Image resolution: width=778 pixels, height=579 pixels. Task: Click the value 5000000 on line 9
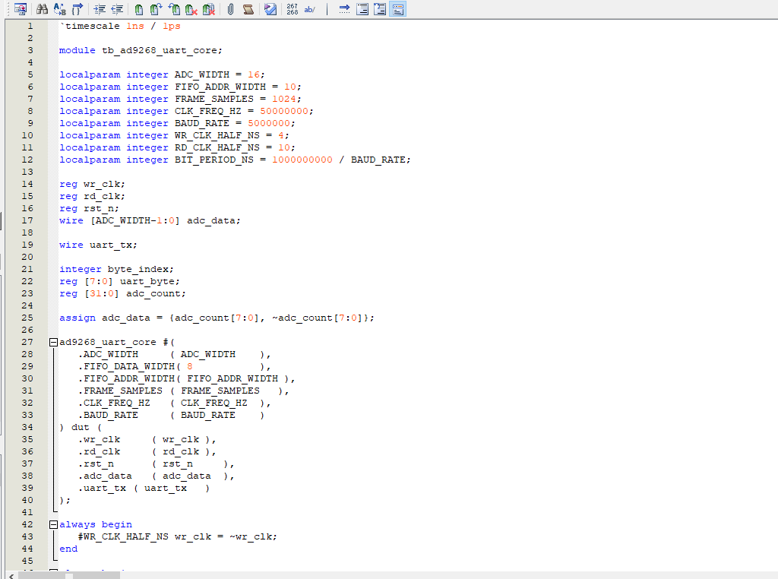coord(269,123)
